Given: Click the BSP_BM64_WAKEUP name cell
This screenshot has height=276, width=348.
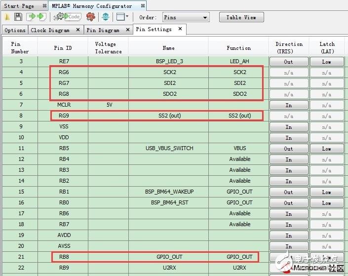Looking at the screenshot, I should [x=169, y=192].
